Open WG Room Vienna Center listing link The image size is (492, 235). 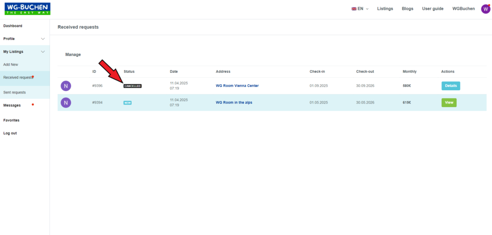point(237,85)
